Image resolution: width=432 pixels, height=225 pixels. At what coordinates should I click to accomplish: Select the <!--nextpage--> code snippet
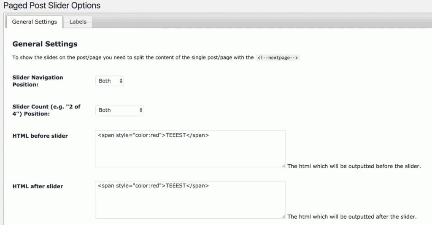[278, 58]
